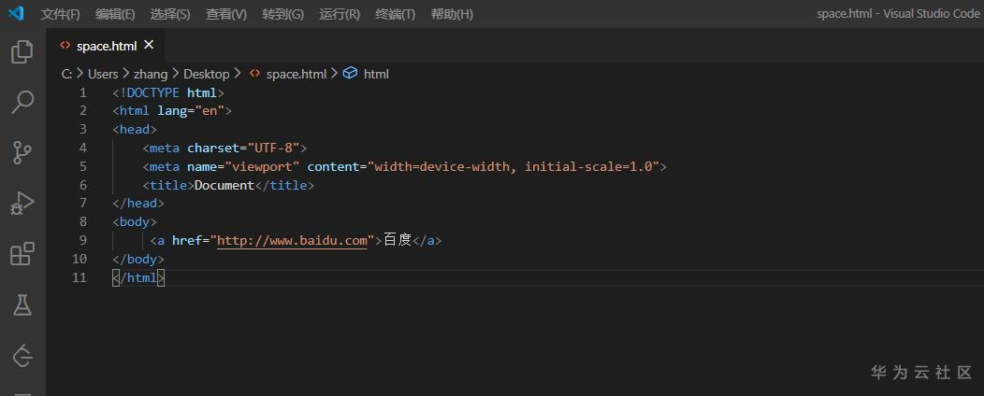Expand the Desktop breadcrumb segment
Image resolution: width=984 pixels, height=396 pixels.
pyautogui.click(x=206, y=74)
